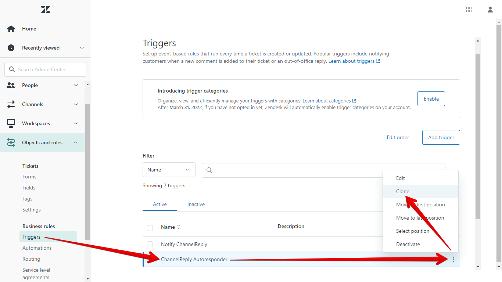Collapse the Objects and rules chevron
The width and height of the screenshot is (502, 282).
click(x=76, y=142)
